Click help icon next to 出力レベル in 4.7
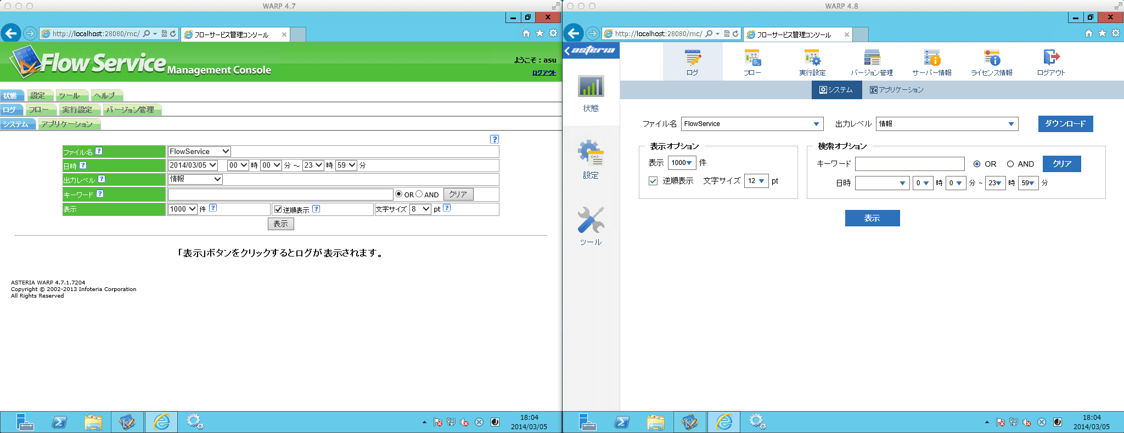The image size is (1124, 433). pos(102,179)
